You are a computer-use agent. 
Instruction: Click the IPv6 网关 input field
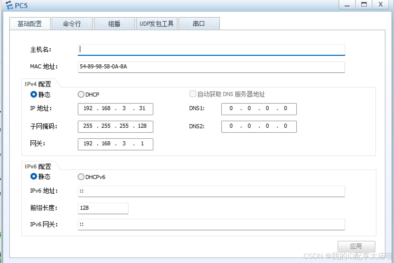(x=211, y=225)
